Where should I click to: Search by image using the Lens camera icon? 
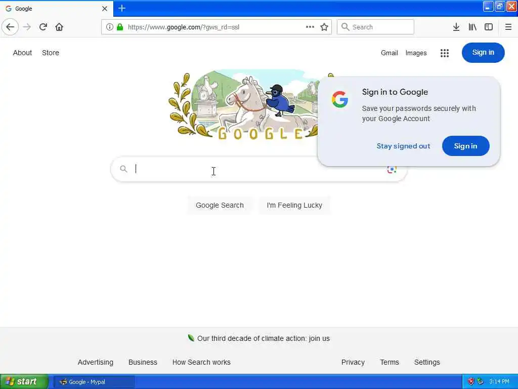(x=392, y=169)
